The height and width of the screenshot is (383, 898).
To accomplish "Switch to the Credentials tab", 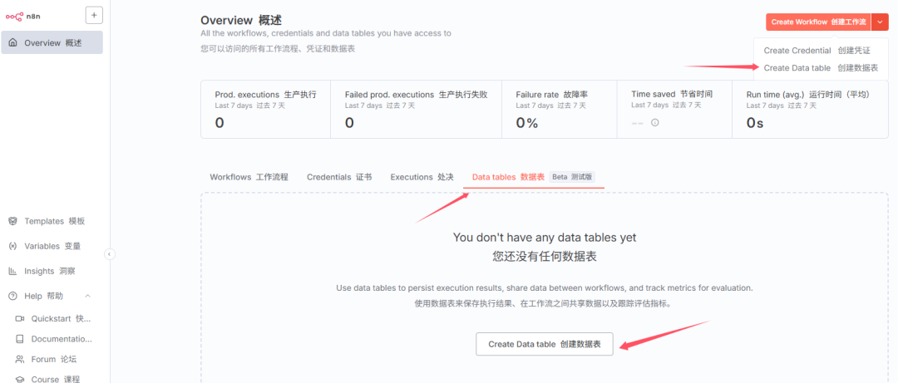I will [339, 177].
